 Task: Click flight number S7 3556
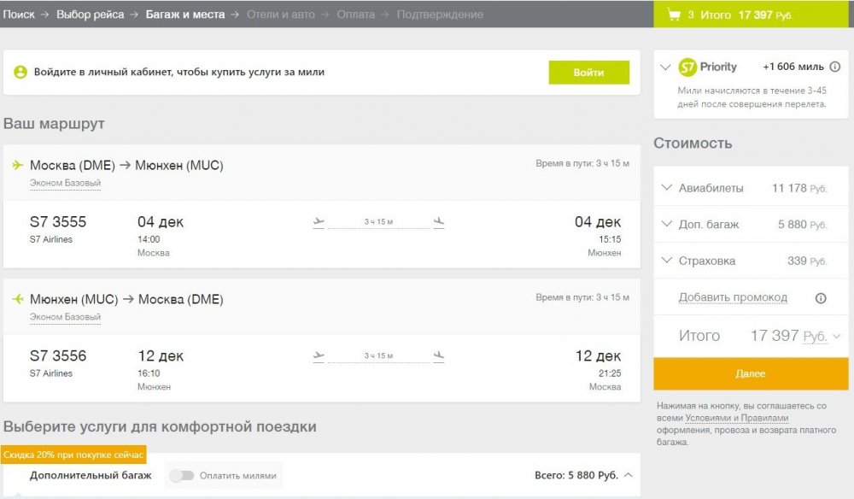click(x=58, y=355)
